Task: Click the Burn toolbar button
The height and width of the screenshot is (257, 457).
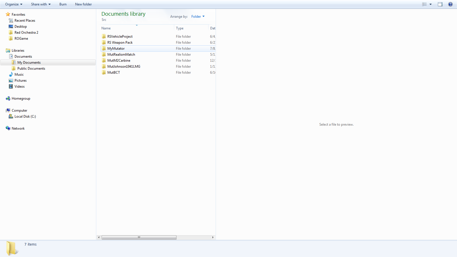Action: click(x=63, y=4)
